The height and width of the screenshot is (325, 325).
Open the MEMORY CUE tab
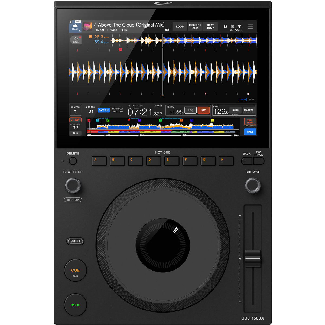(195, 27)
